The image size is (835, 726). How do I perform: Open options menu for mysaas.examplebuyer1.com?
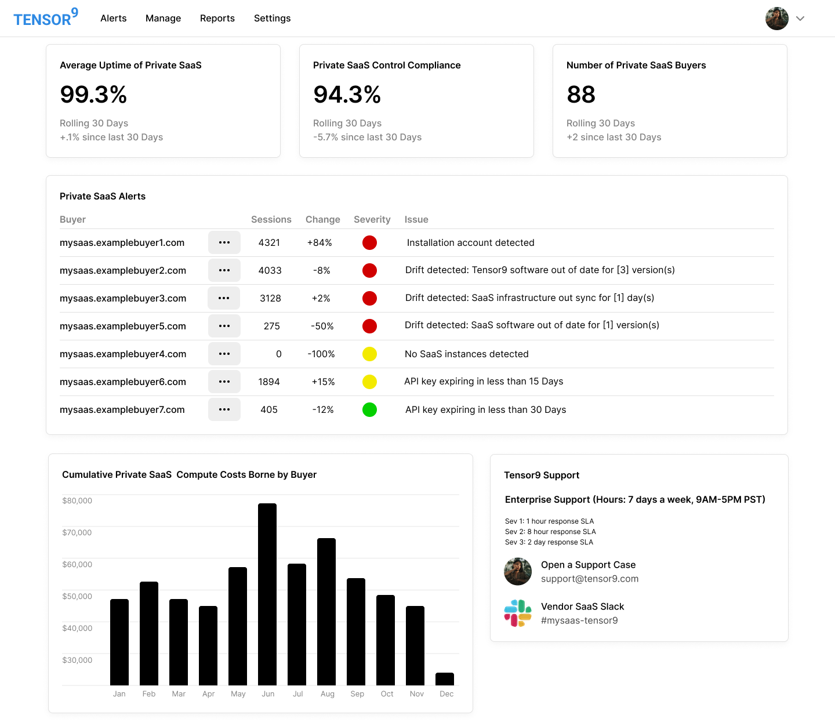point(224,242)
